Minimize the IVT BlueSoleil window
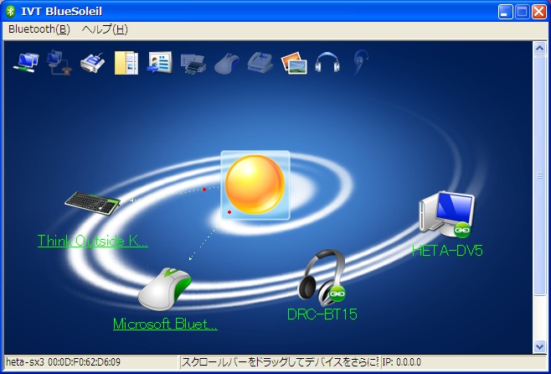551x374 pixels. click(506, 12)
